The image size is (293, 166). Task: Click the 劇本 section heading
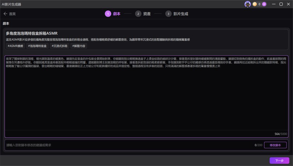coord(6,24)
